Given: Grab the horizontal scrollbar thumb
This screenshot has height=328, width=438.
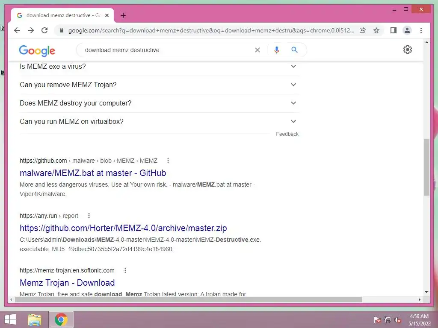Looking at the screenshot, I should coord(188,299).
